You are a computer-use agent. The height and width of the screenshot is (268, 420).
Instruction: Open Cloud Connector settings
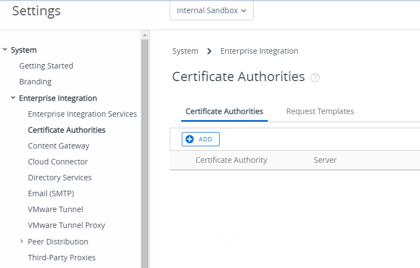click(x=57, y=162)
